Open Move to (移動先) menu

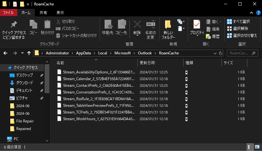click(x=108, y=28)
